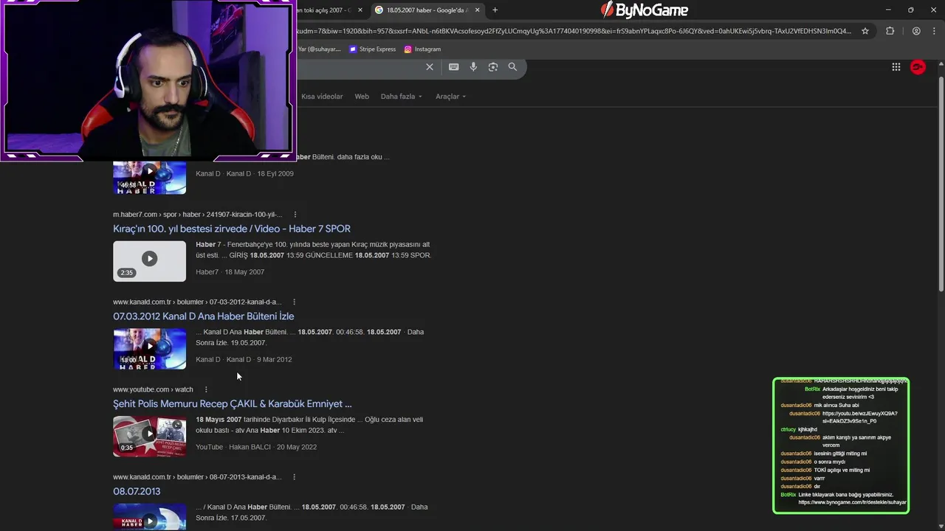
Task: Open options menu for 08-07-2013 kanald.com.tr result
Action: pyautogui.click(x=294, y=477)
